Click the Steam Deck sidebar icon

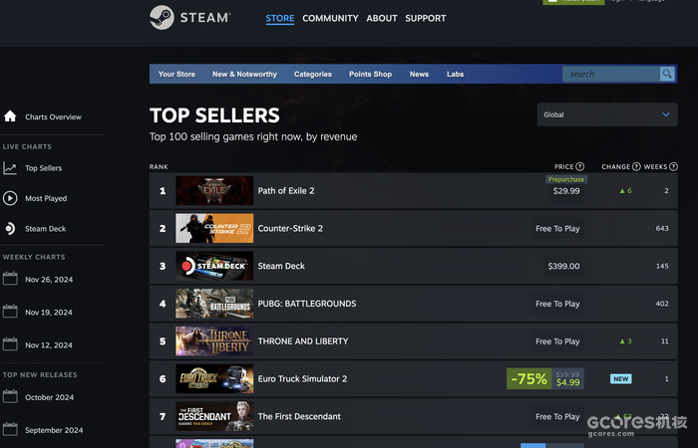10,228
